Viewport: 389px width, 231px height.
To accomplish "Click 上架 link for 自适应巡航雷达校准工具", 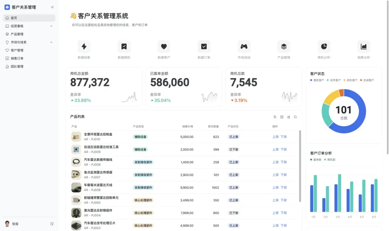I will click(x=276, y=149).
